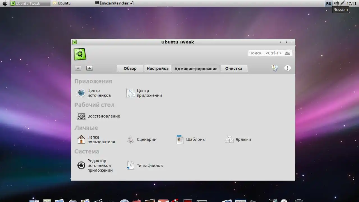Viewport: 359px width, 202px height.
Task: Open Центр приложений
Action: tap(144, 93)
